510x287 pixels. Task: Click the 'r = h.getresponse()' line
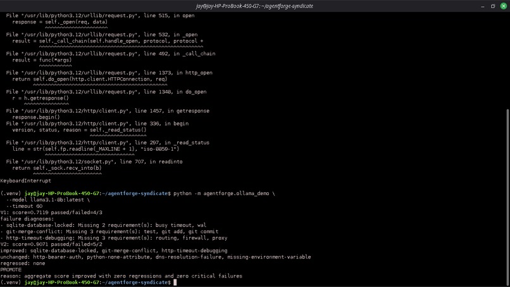click(x=40, y=98)
